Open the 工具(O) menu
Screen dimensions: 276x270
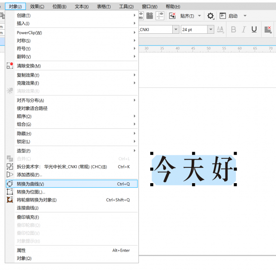[x=126, y=6]
